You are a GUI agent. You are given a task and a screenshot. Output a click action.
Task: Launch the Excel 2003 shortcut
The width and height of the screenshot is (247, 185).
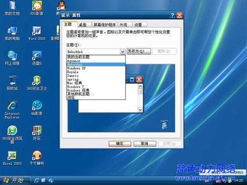point(12,158)
